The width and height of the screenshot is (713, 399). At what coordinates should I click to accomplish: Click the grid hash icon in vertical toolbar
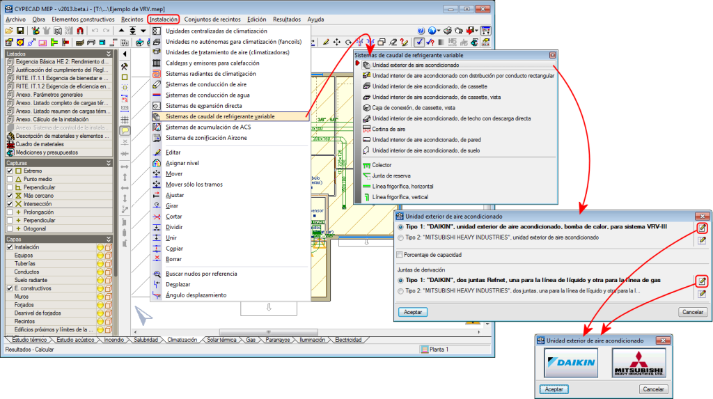pyautogui.click(x=125, y=120)
